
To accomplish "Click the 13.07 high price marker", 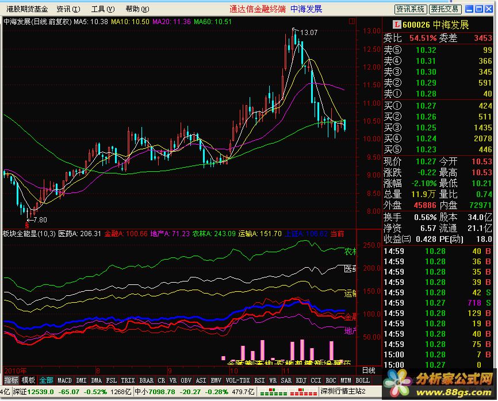I will pos(309,32).
